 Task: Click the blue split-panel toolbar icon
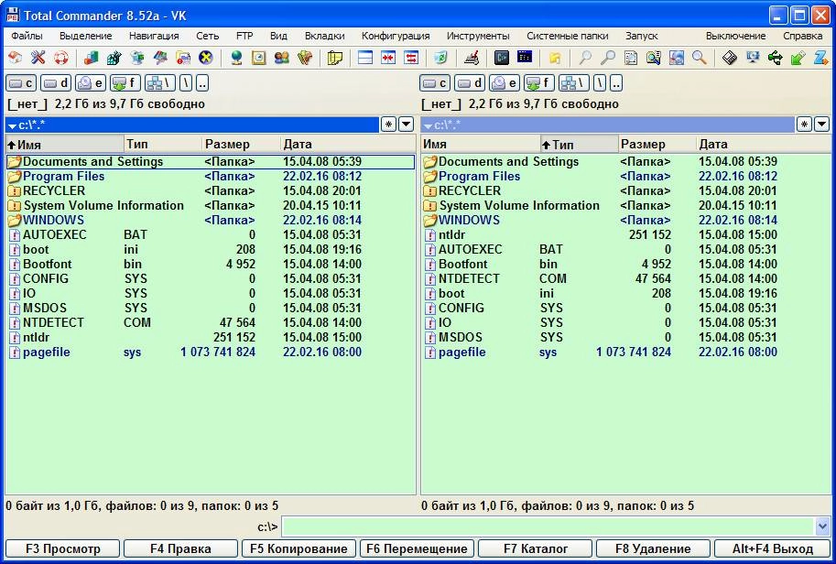pyautogui.click(x=365, y=57)
